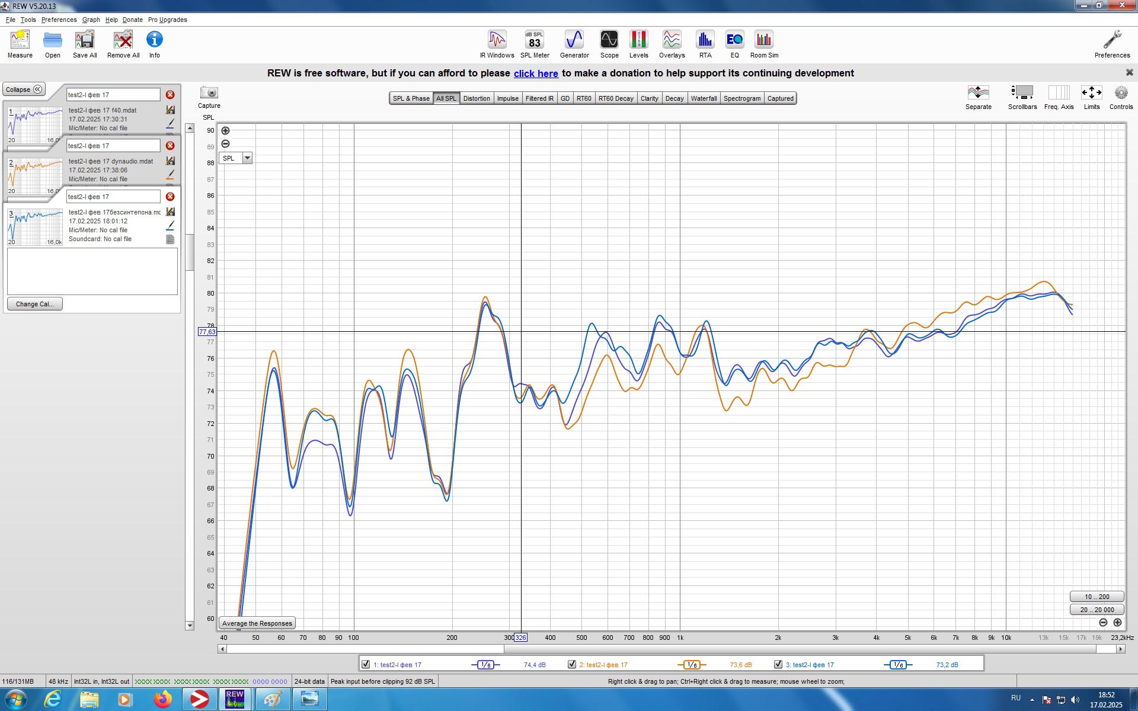Open the SPL axis dropdown
Viewport: 1138px width, 711px height.
pyautogui.click(x=247, y=158)
